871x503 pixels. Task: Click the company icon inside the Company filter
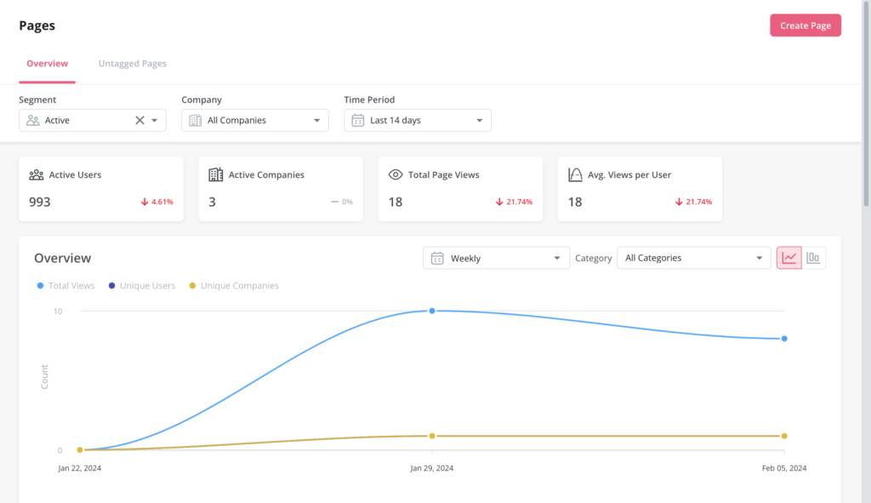coord(196,120)
